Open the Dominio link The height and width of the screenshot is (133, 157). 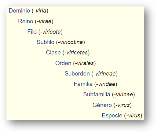pos(19,11)
